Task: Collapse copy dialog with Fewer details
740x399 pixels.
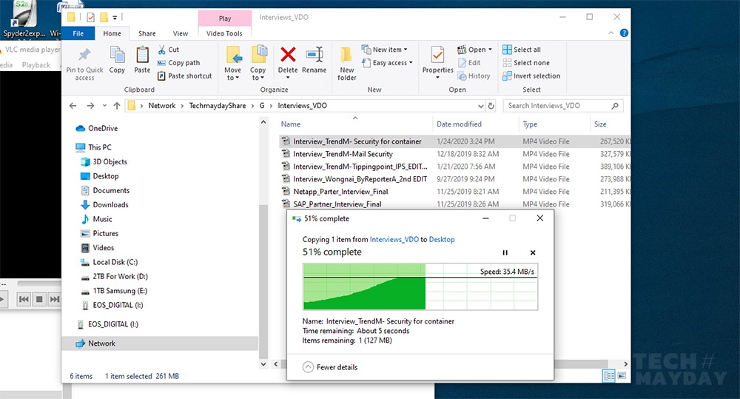Action: pos(330,367)
